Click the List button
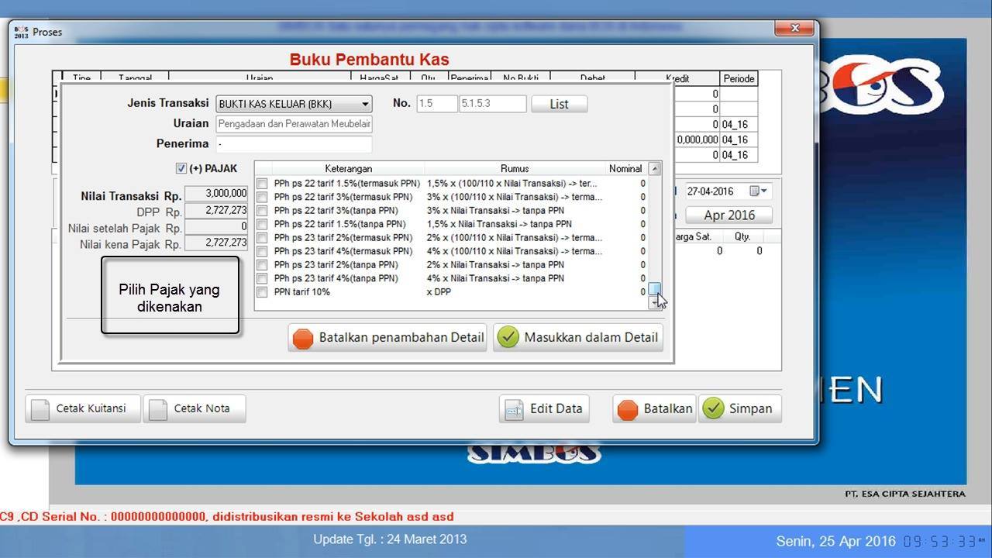Screen dimensions: 992x558 (x=559, y=104)
